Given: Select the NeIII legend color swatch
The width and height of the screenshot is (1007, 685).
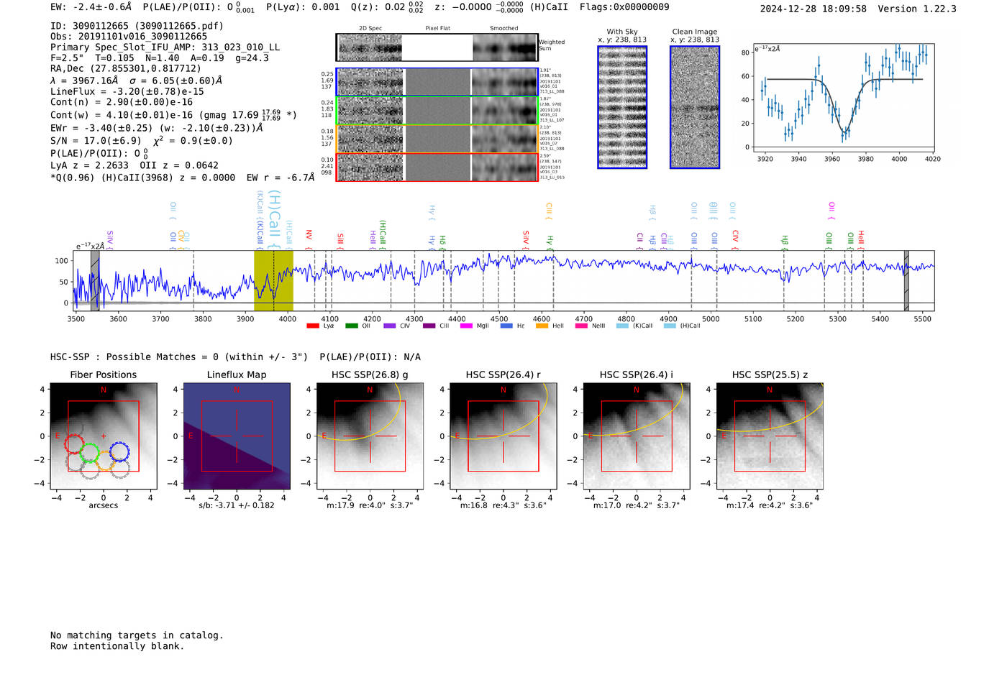Looking at the screenshot, I should (582, 326).
